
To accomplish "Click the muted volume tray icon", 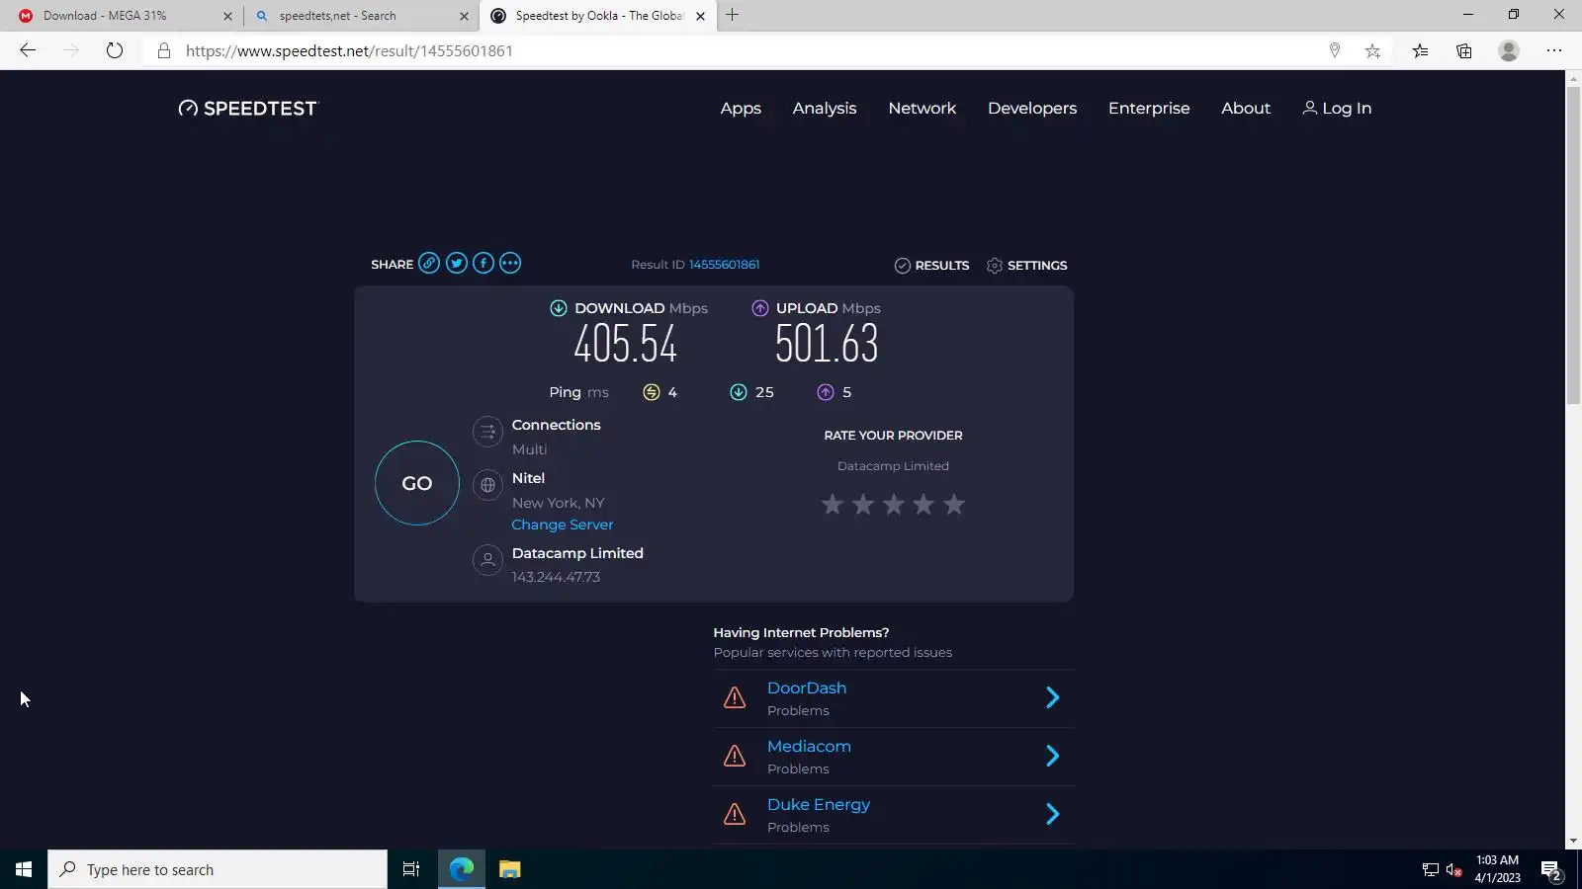I will point(1453,870).
